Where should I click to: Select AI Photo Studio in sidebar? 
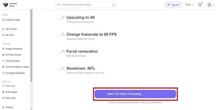[13, 55]
